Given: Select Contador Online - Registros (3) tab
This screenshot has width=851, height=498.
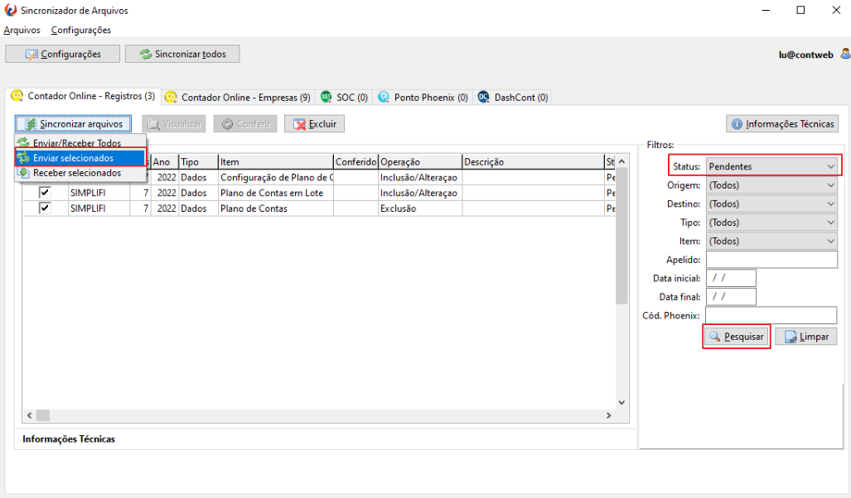Looking at the screenshot, I should 83,96.
